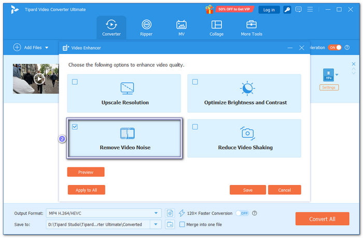The height and width of the screenshot is (238, 363).
Task: Expand the Save to path dropdown arrow
Action: coord(156,224)
